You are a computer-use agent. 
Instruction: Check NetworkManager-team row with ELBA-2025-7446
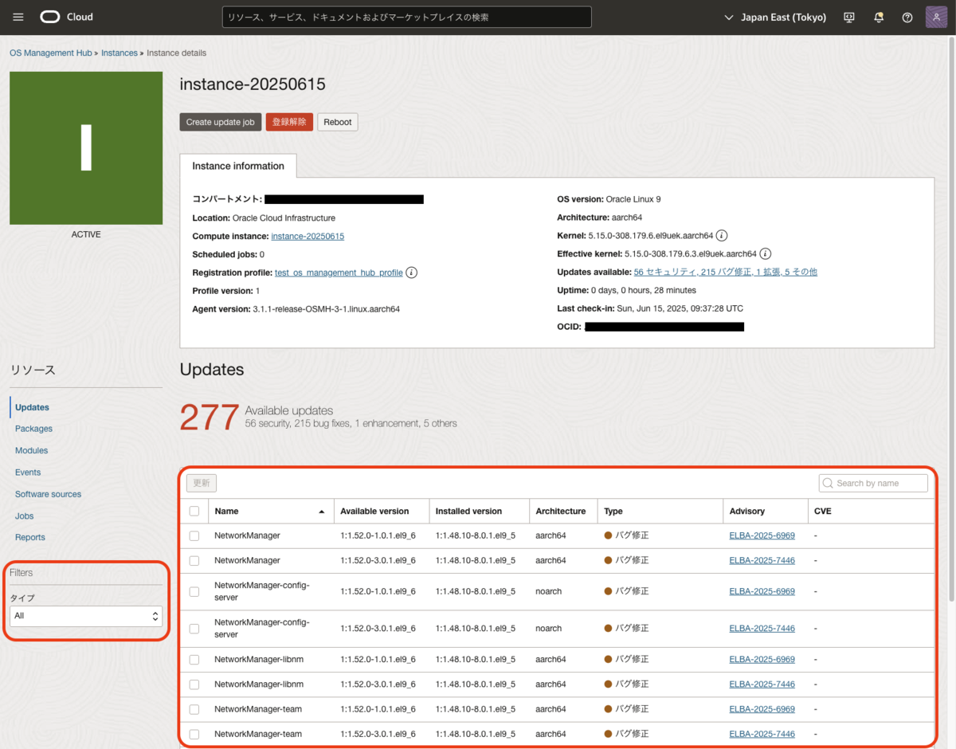194,734
